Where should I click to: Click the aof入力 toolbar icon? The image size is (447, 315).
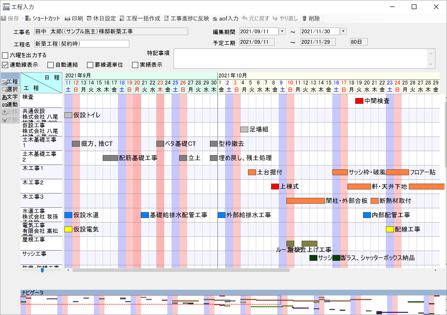226,18
